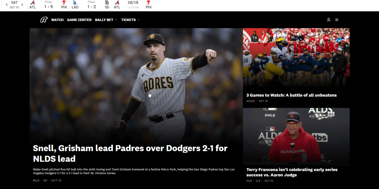The width and height of the screenshot is (379, 189).
Task: Open the Terry Francona article headline
Action: coord(292,172)
